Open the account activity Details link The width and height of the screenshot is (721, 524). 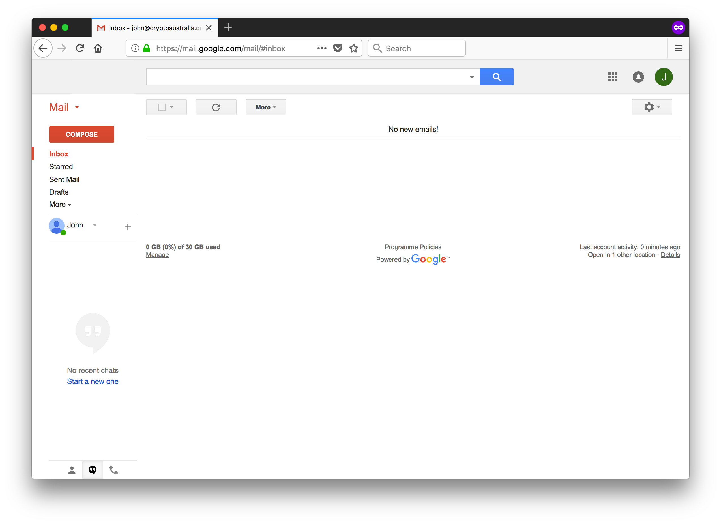click(670, 255)
